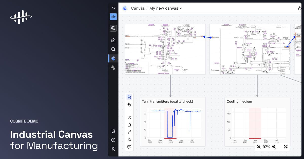Viewport: 304px width, 159px height.
Task: Click the Cognite logo icon in sidebar
Action: pyautogui.click(x=113, y=17)
